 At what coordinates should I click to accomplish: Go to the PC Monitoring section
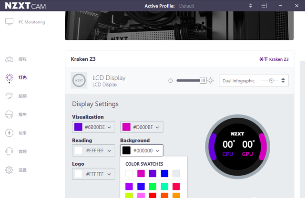(x=32, y=22)
